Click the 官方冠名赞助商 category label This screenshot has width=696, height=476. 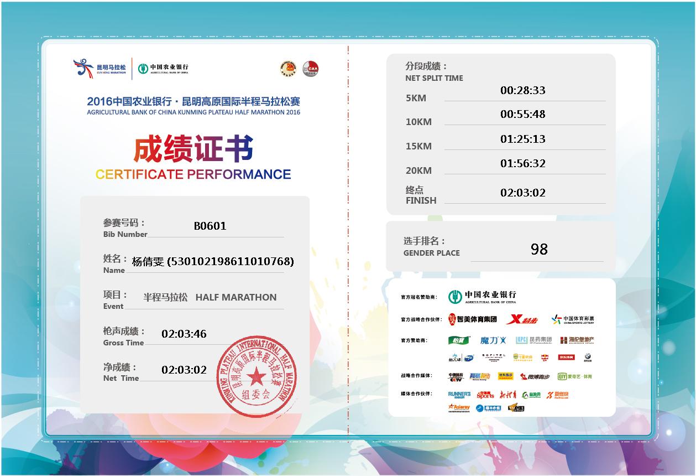coord(418,297)
